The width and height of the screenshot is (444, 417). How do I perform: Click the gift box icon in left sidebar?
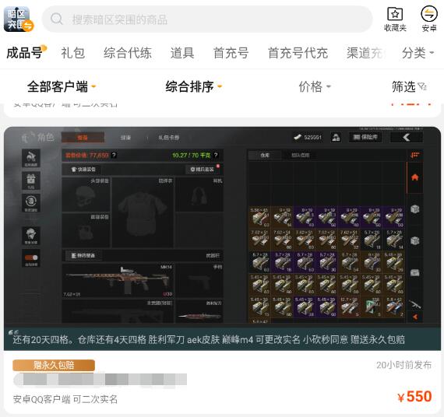click(31, 180)
